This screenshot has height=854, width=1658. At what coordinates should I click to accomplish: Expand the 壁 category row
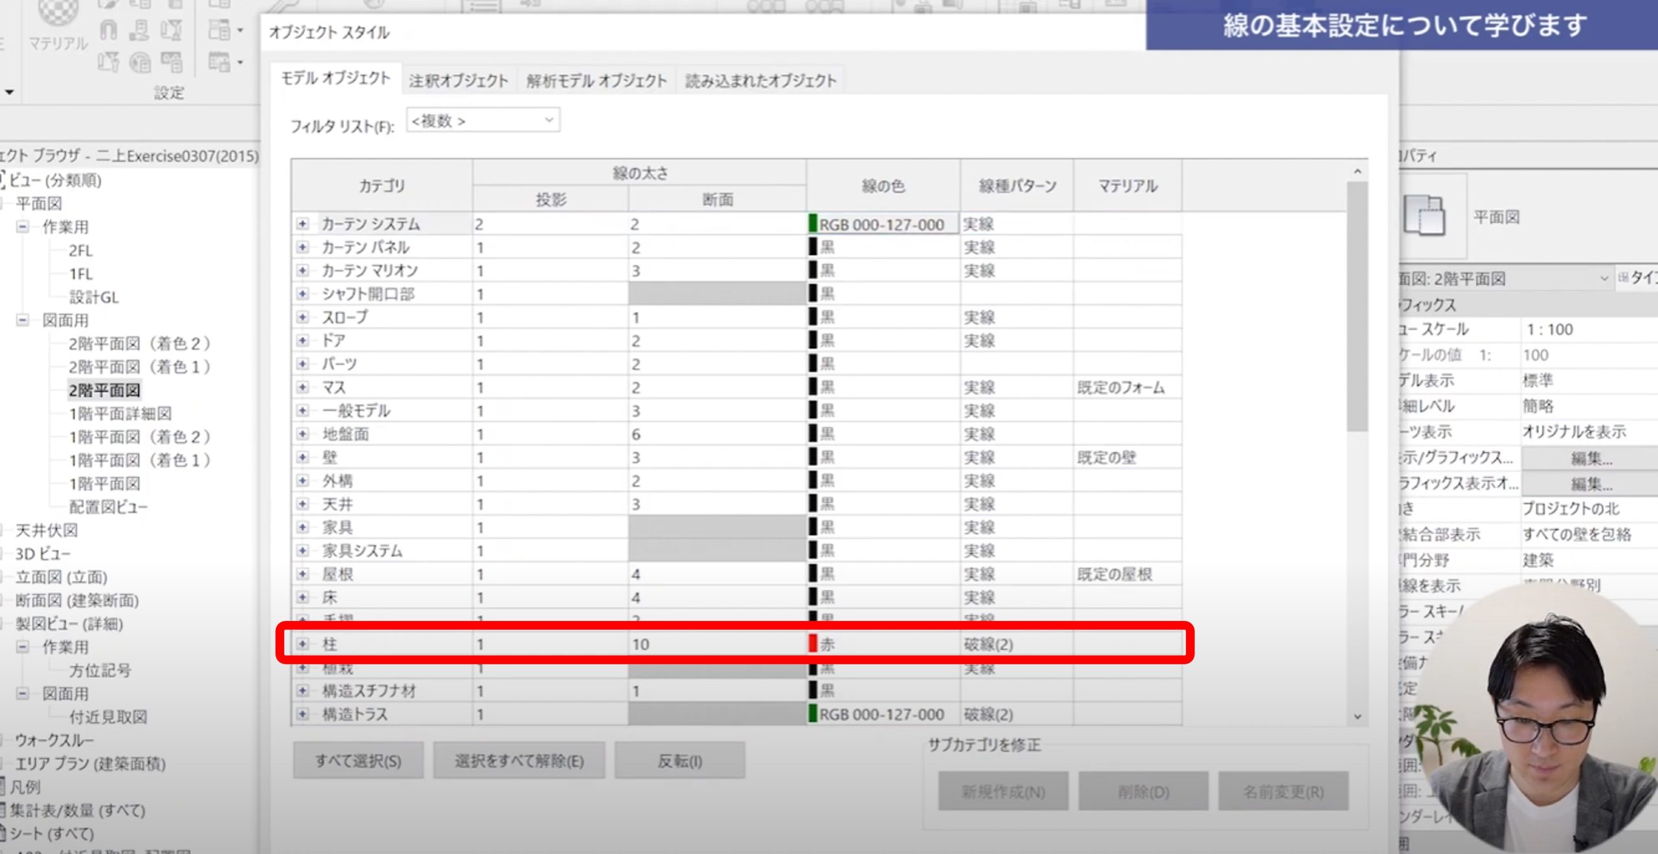[x=302, y=457]
